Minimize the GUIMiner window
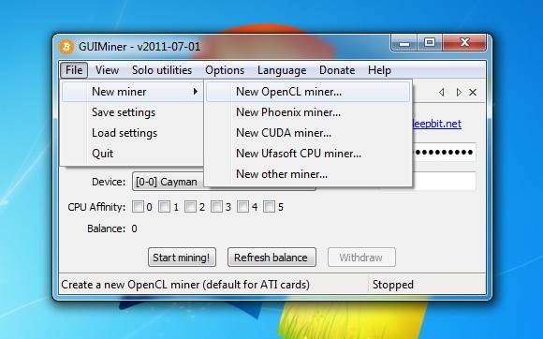The image size is (543, 339). pos(404,43)
